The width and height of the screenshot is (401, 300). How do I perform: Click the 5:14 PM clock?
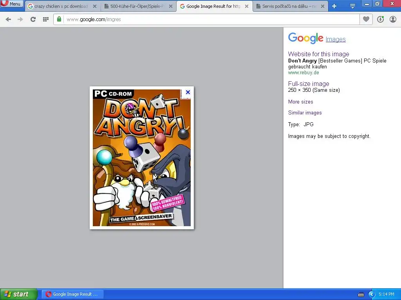tap(387, 294)
